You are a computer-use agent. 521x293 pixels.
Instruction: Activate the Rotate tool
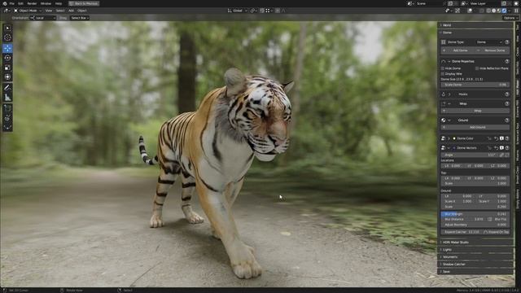click(7, 58)
